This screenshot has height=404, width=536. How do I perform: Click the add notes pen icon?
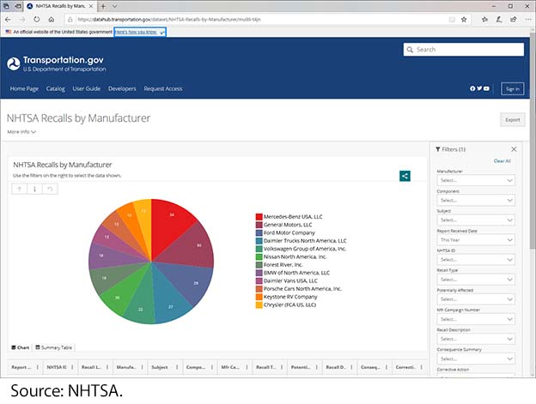coord(499,20)
